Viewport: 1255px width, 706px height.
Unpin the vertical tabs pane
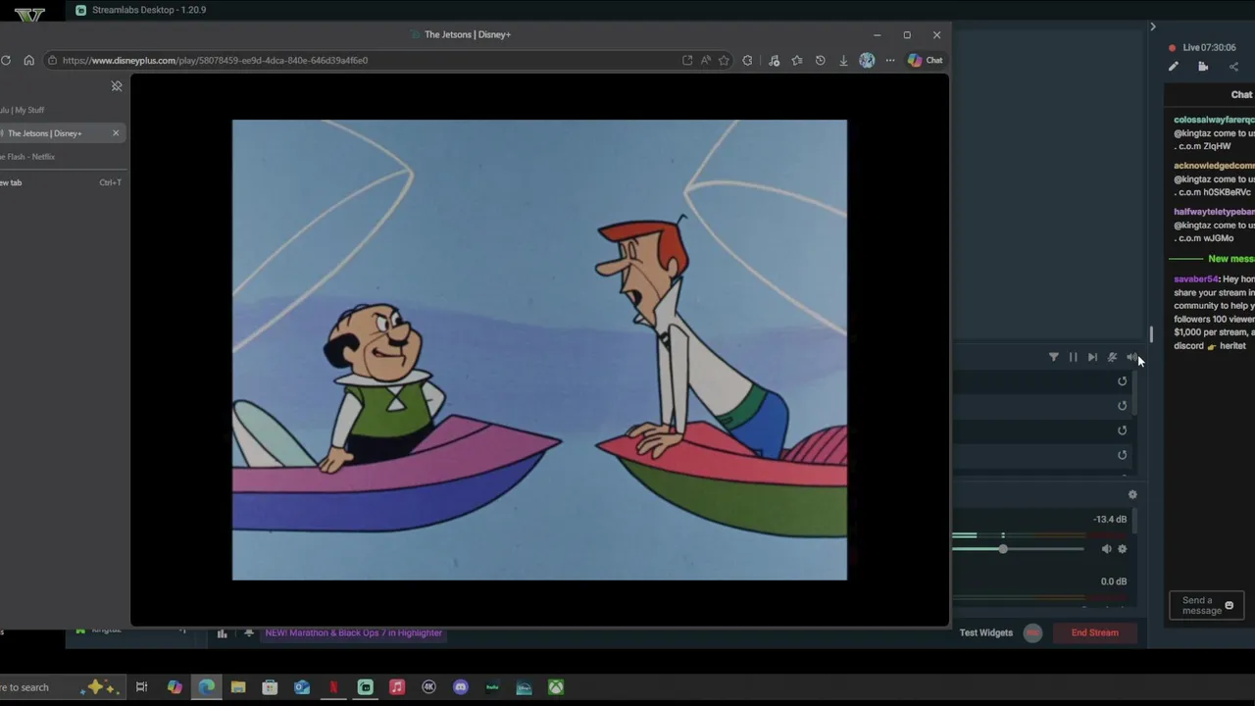click(117, 86)
